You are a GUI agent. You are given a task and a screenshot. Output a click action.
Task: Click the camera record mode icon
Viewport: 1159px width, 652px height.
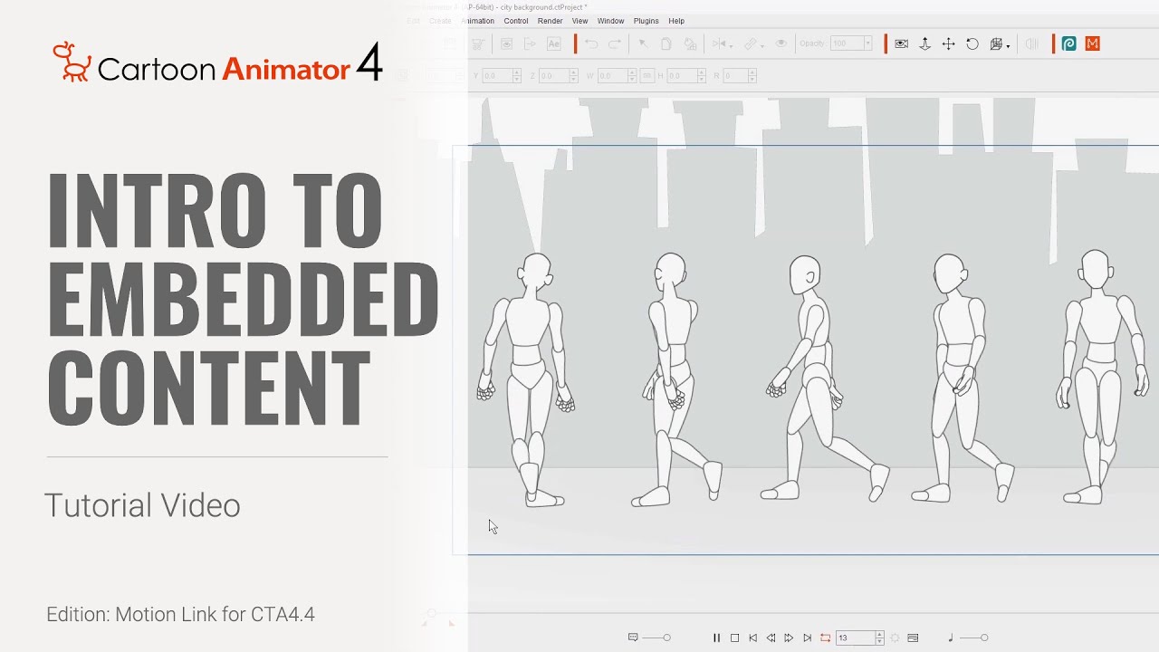901,43
